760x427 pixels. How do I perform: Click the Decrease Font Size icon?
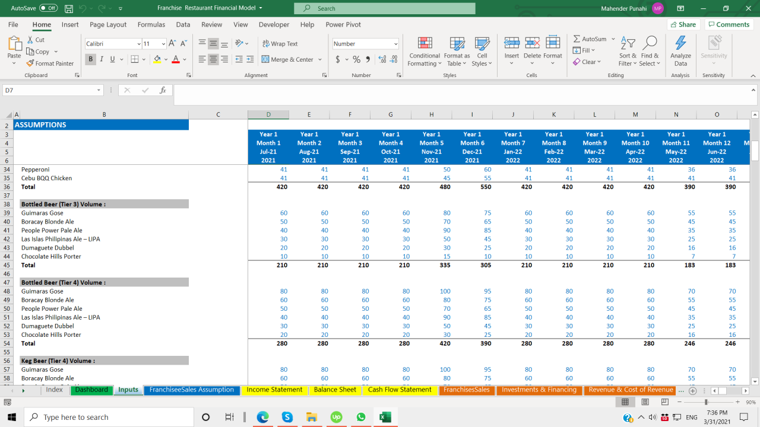click(183, 43)
